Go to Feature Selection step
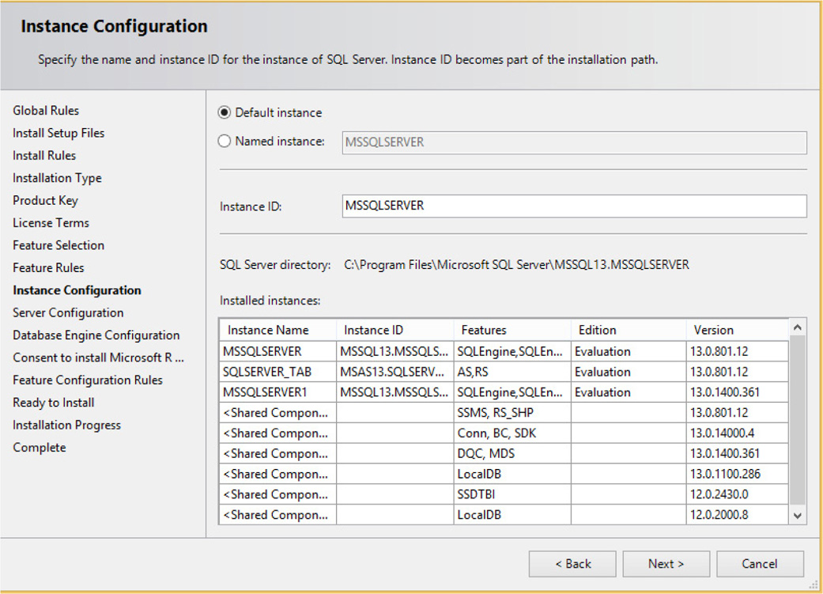This screenshot has width=823, height=594. point(59,245)
